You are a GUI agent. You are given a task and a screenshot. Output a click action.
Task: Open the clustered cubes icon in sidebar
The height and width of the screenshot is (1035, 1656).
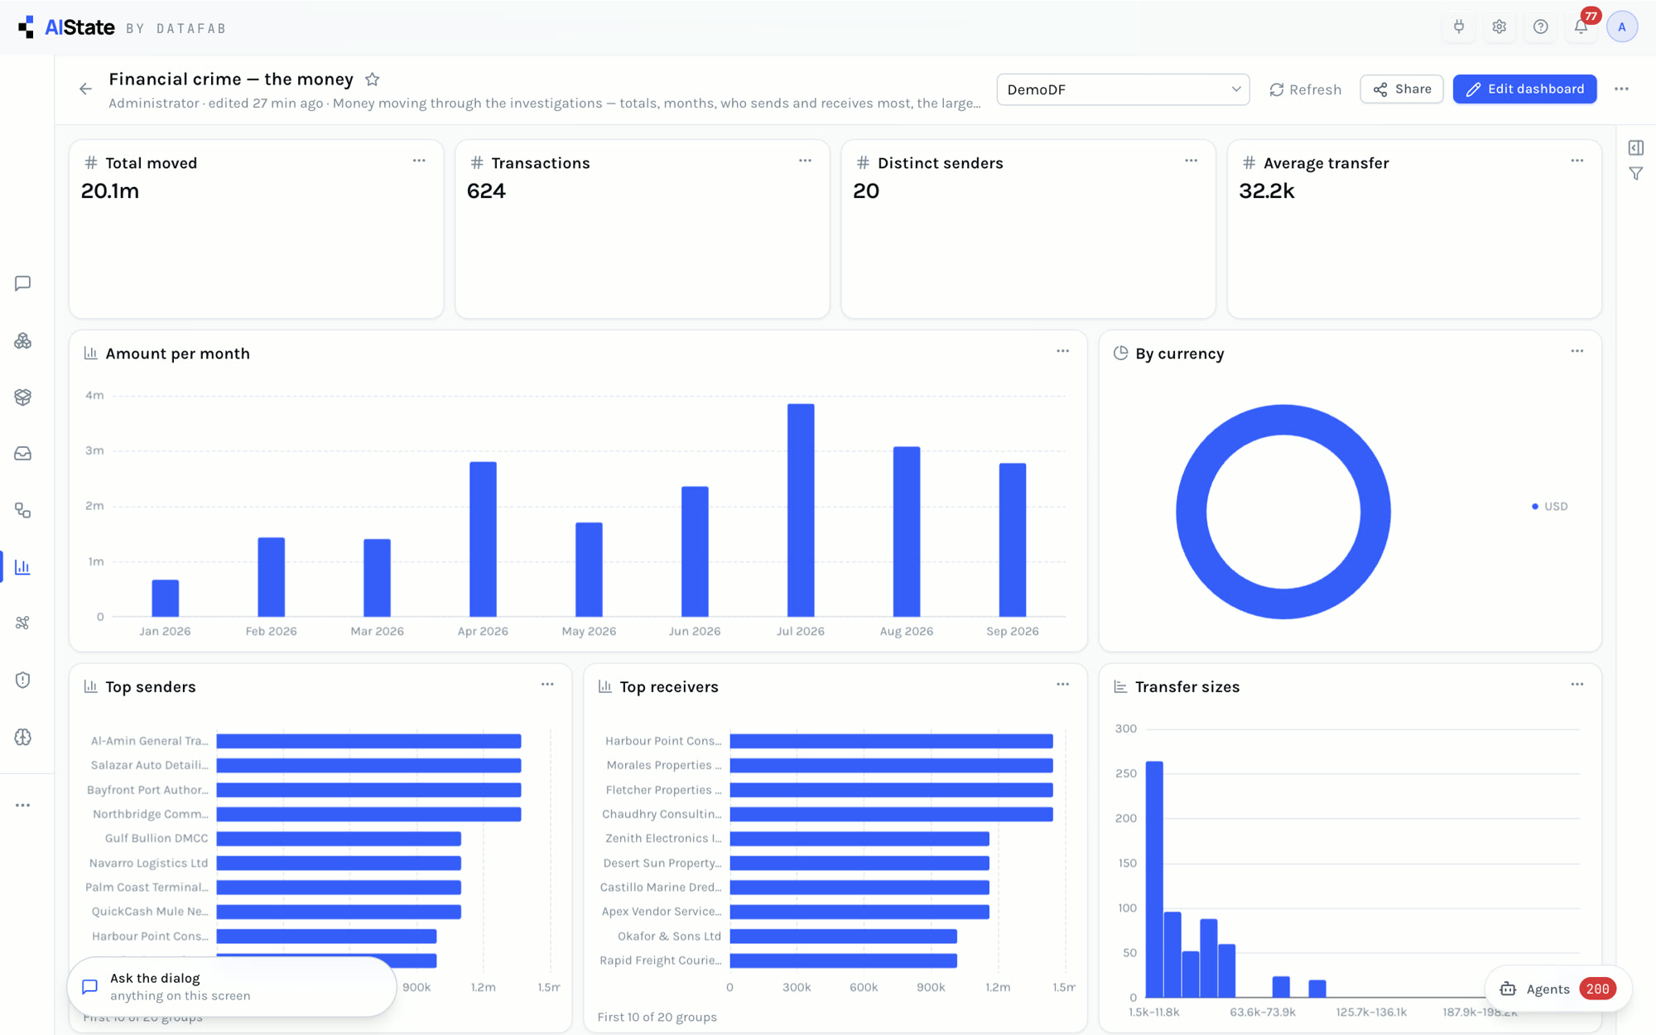[23, 341]
